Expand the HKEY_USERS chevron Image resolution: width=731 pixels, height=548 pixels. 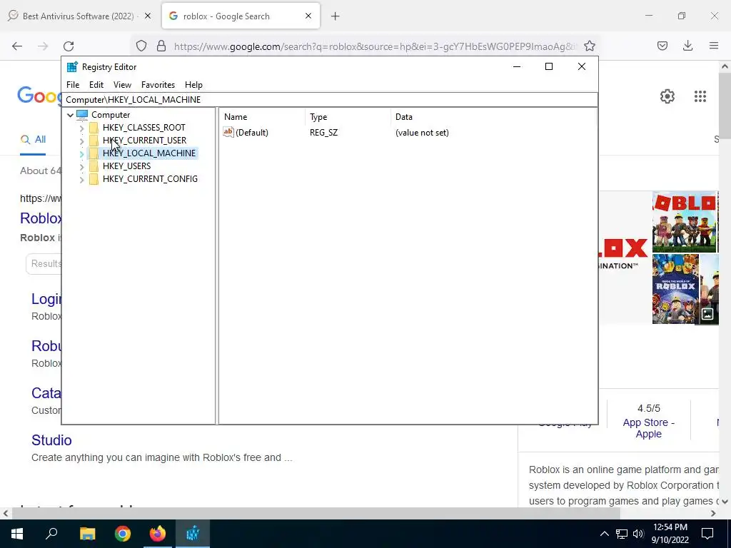pyautogui.click(x=81, y=166)
